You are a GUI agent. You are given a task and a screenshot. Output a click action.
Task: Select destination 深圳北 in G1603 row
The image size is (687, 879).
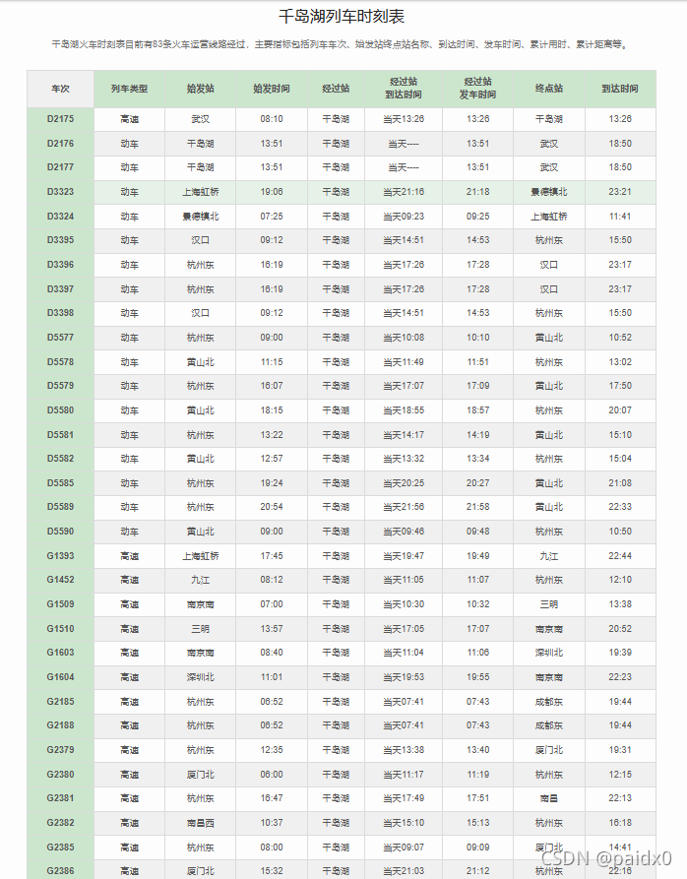(x=549, y=653)
